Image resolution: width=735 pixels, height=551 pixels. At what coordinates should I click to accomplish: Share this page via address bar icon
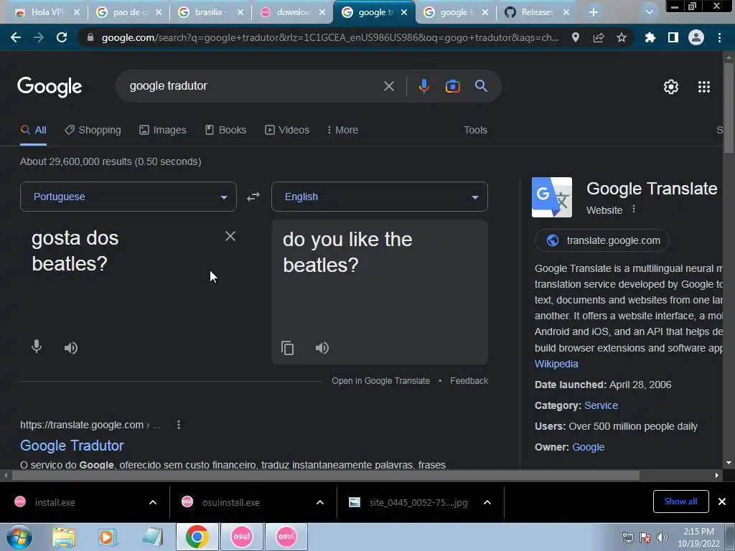point(598,37)
